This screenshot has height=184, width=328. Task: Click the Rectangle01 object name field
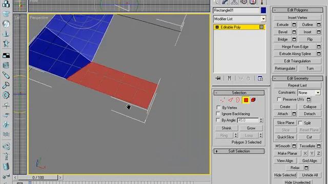[x=236, y=10]
